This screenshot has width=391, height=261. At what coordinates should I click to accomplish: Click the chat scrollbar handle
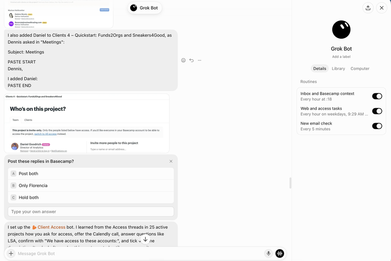click(x=290, y=183)
